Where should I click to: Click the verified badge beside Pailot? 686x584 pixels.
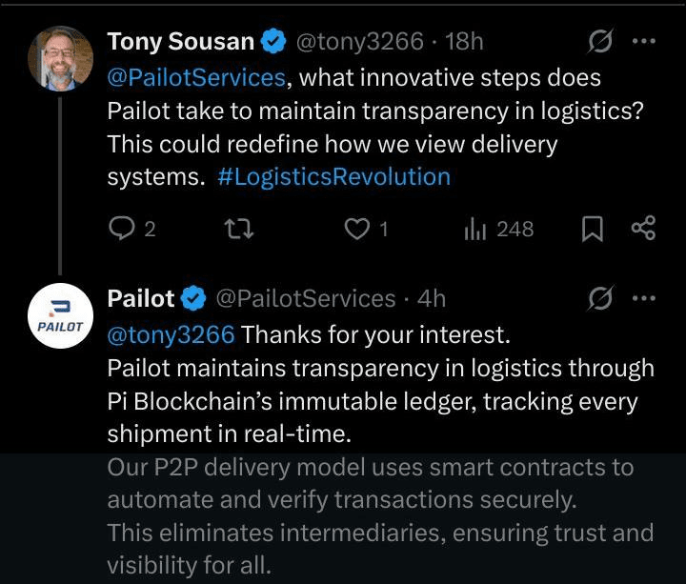[194, 299]
